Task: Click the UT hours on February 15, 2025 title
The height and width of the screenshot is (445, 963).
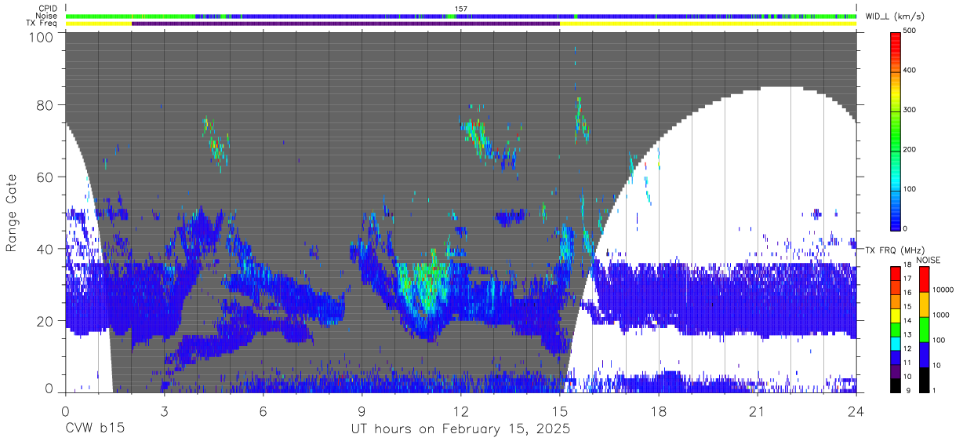Action: (460, 430)
